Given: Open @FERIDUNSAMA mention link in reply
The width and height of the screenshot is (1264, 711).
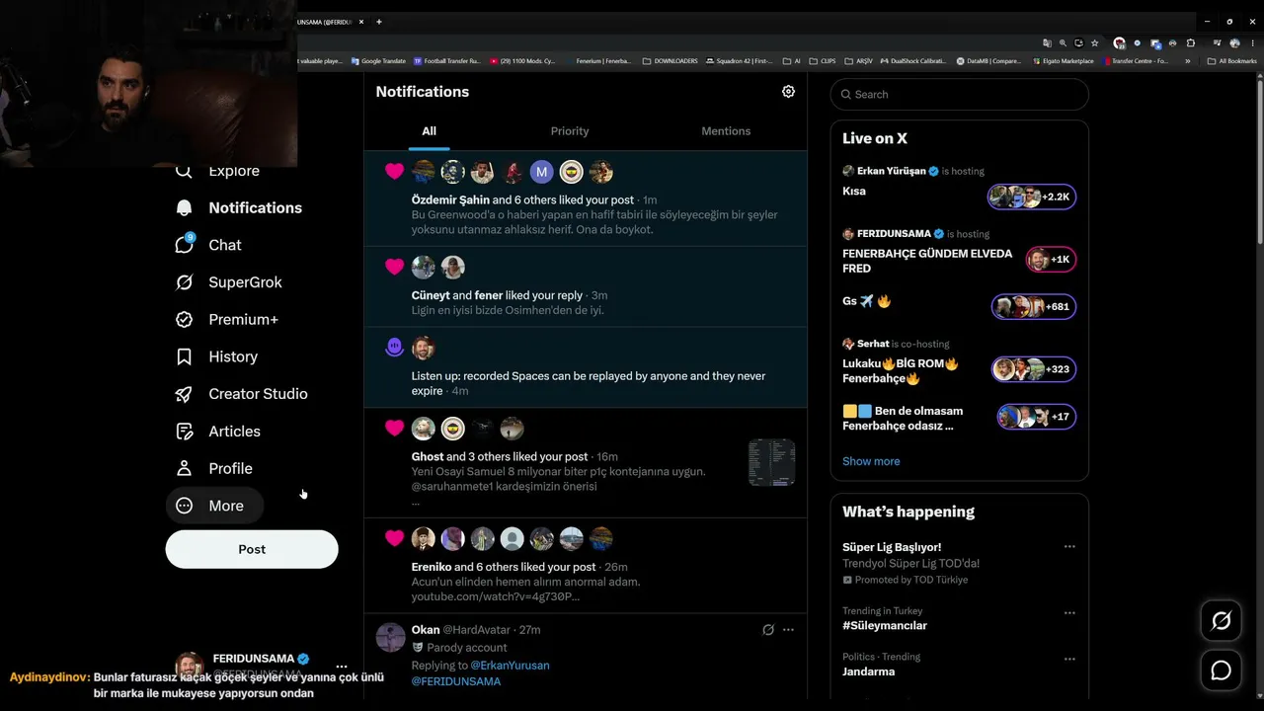Looking at the screenshot, I should 456,681.
